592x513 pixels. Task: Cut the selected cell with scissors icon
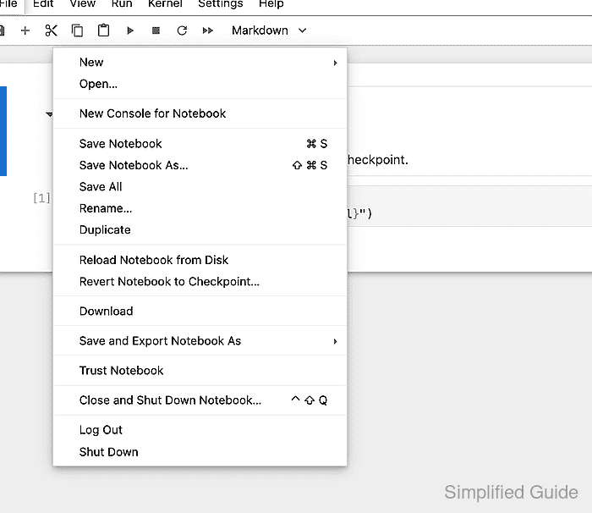click(51, 30)
